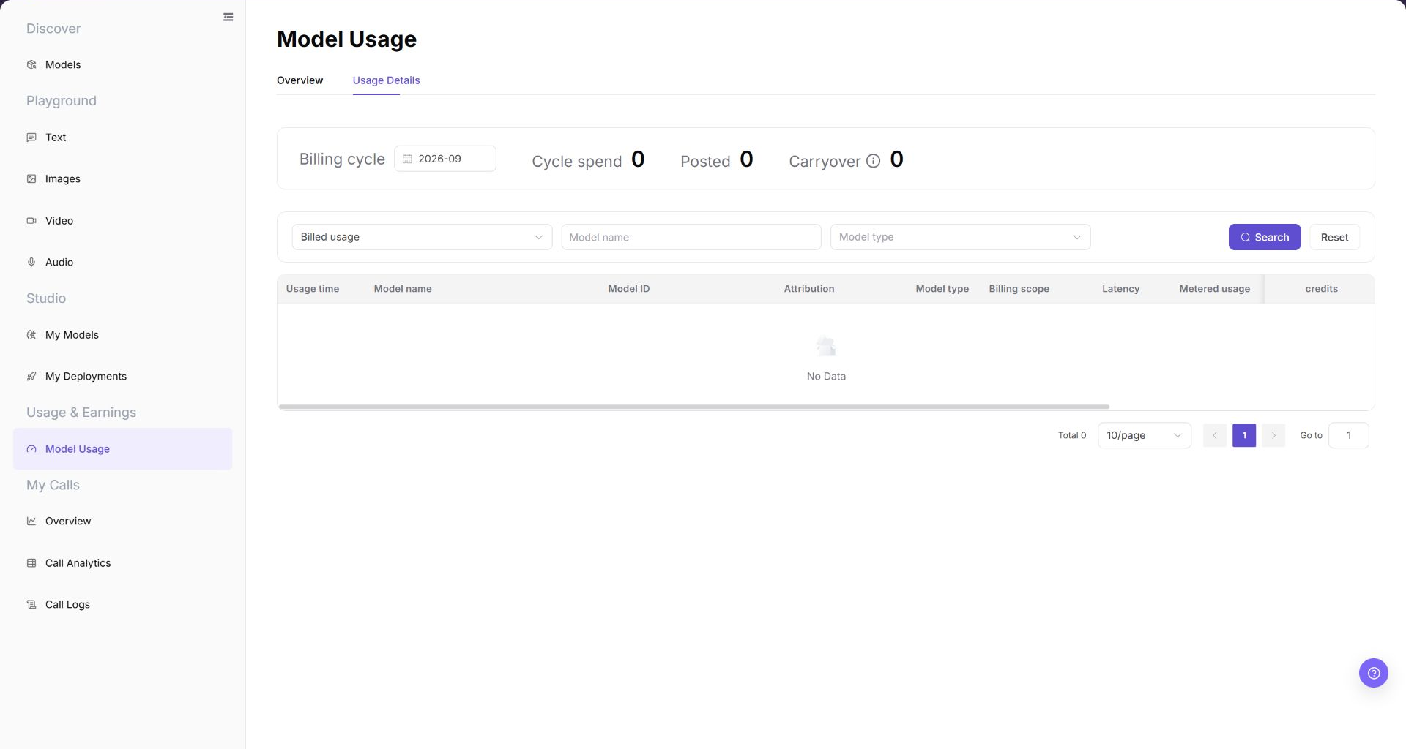Open Overview under My Calls
This screenshot has height=749, width=1406.
pyautogui.click(x=122, y=521)
